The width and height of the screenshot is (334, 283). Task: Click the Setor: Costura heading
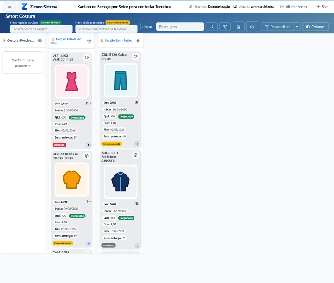coord(20,16)
